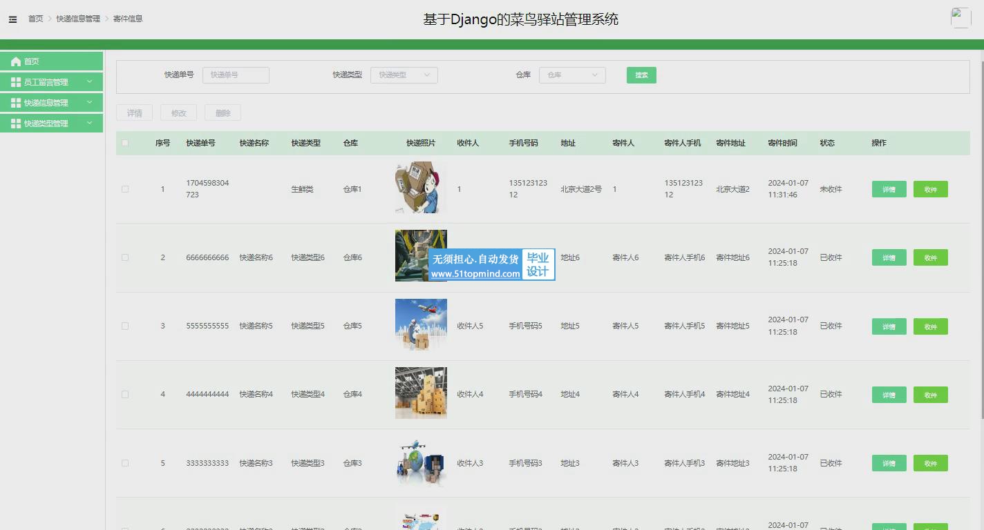This screenshot has height=530, width=984.
Task: Click the 寄件地址5 cell
Action: coord(732,326)
